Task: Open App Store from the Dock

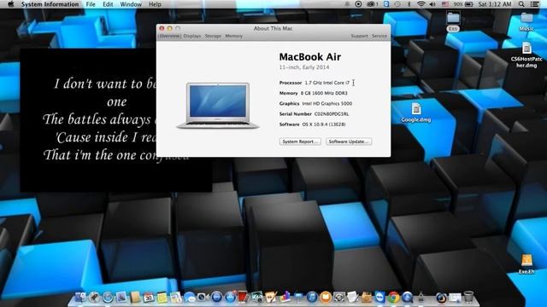Action: [x=230, y=297]
